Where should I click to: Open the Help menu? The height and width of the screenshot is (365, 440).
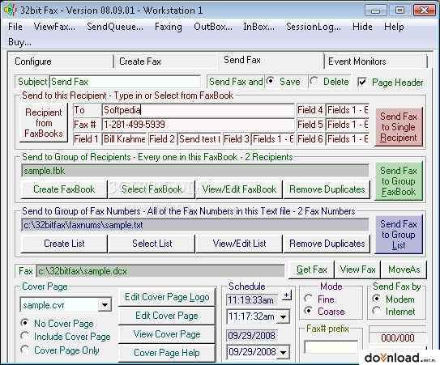point(394,27)
